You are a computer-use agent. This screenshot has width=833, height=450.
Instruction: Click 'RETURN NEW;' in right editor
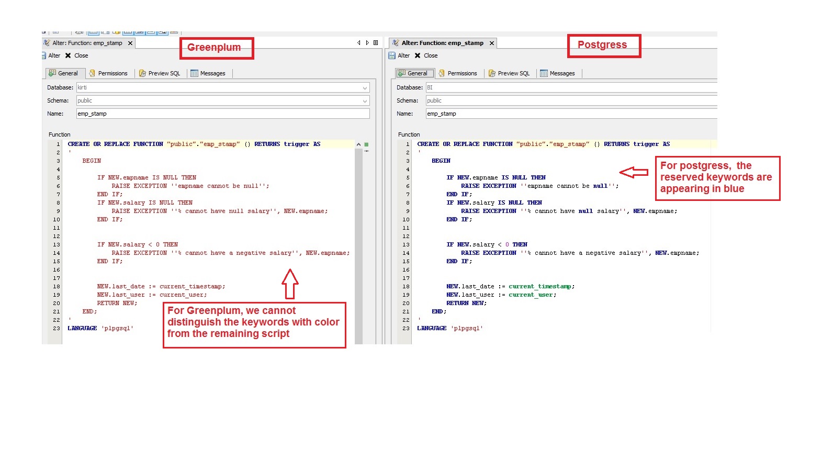pos(467,303)
